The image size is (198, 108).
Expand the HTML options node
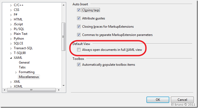[x=11, y=19]
